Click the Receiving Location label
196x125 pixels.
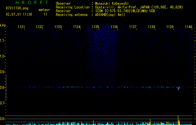(73, 7)
